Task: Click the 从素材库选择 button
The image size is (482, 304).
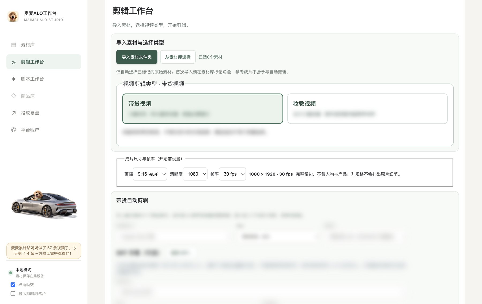Action: pyautogui.click(x=178, y=57)
